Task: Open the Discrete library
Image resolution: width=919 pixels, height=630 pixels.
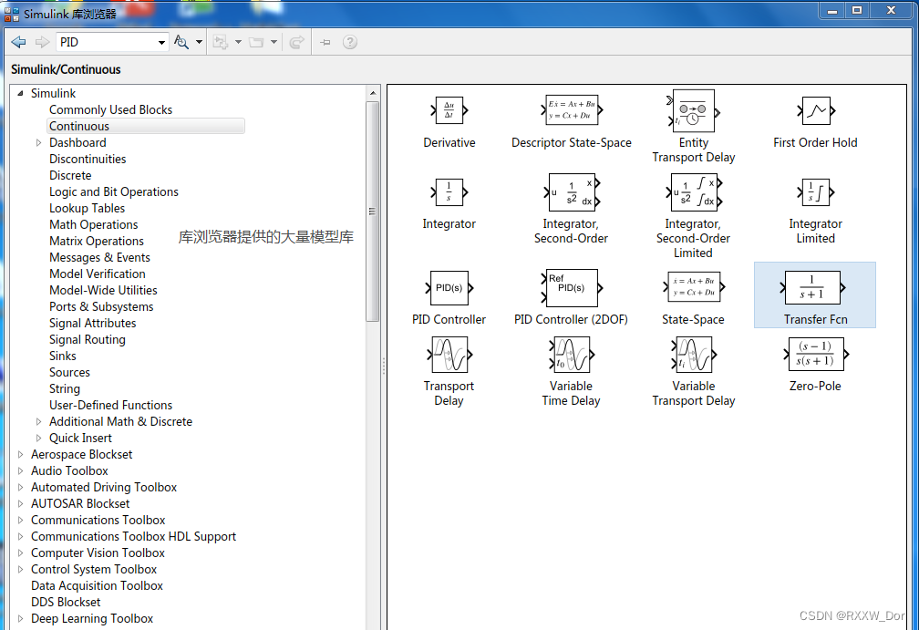Action: click(70, 175)
